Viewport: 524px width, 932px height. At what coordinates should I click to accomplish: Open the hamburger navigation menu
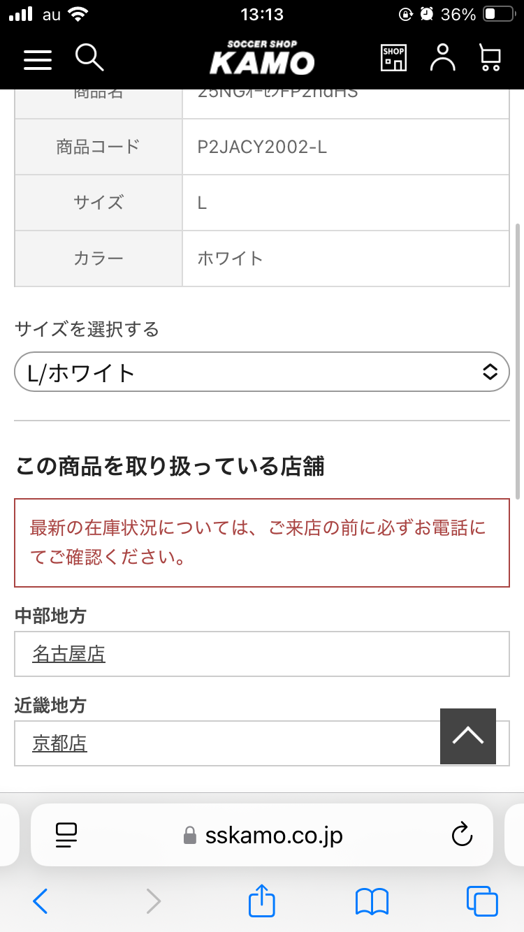coord(38,59)
